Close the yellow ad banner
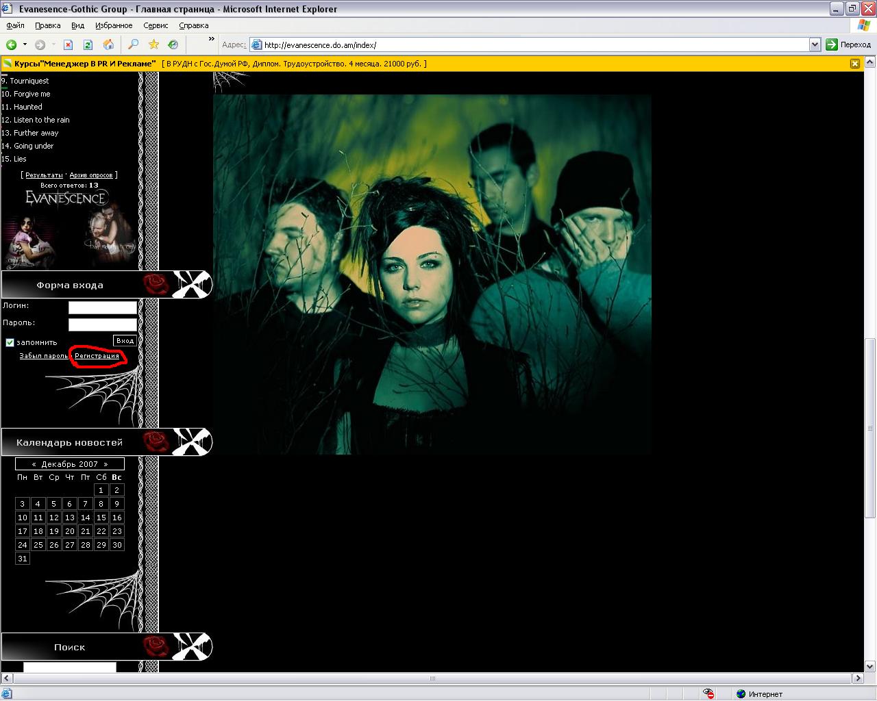Viewport: 877px width, 701px height. [x=854, y=64]
